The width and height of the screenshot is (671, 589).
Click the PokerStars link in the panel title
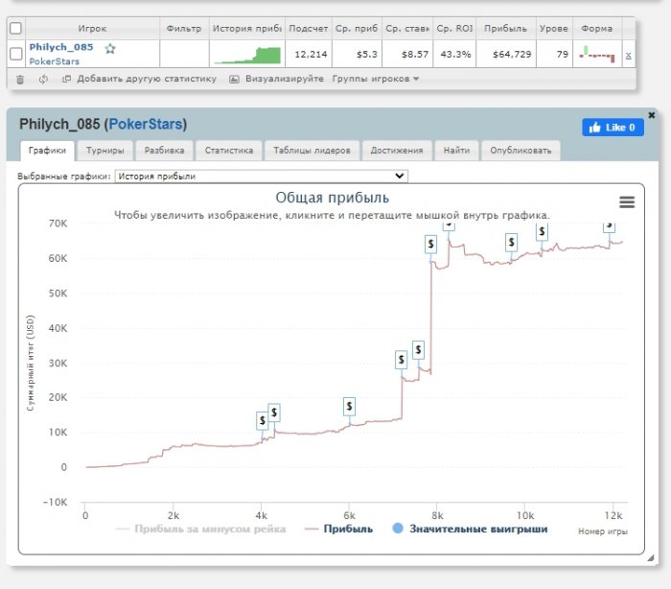tap(146, 124)
